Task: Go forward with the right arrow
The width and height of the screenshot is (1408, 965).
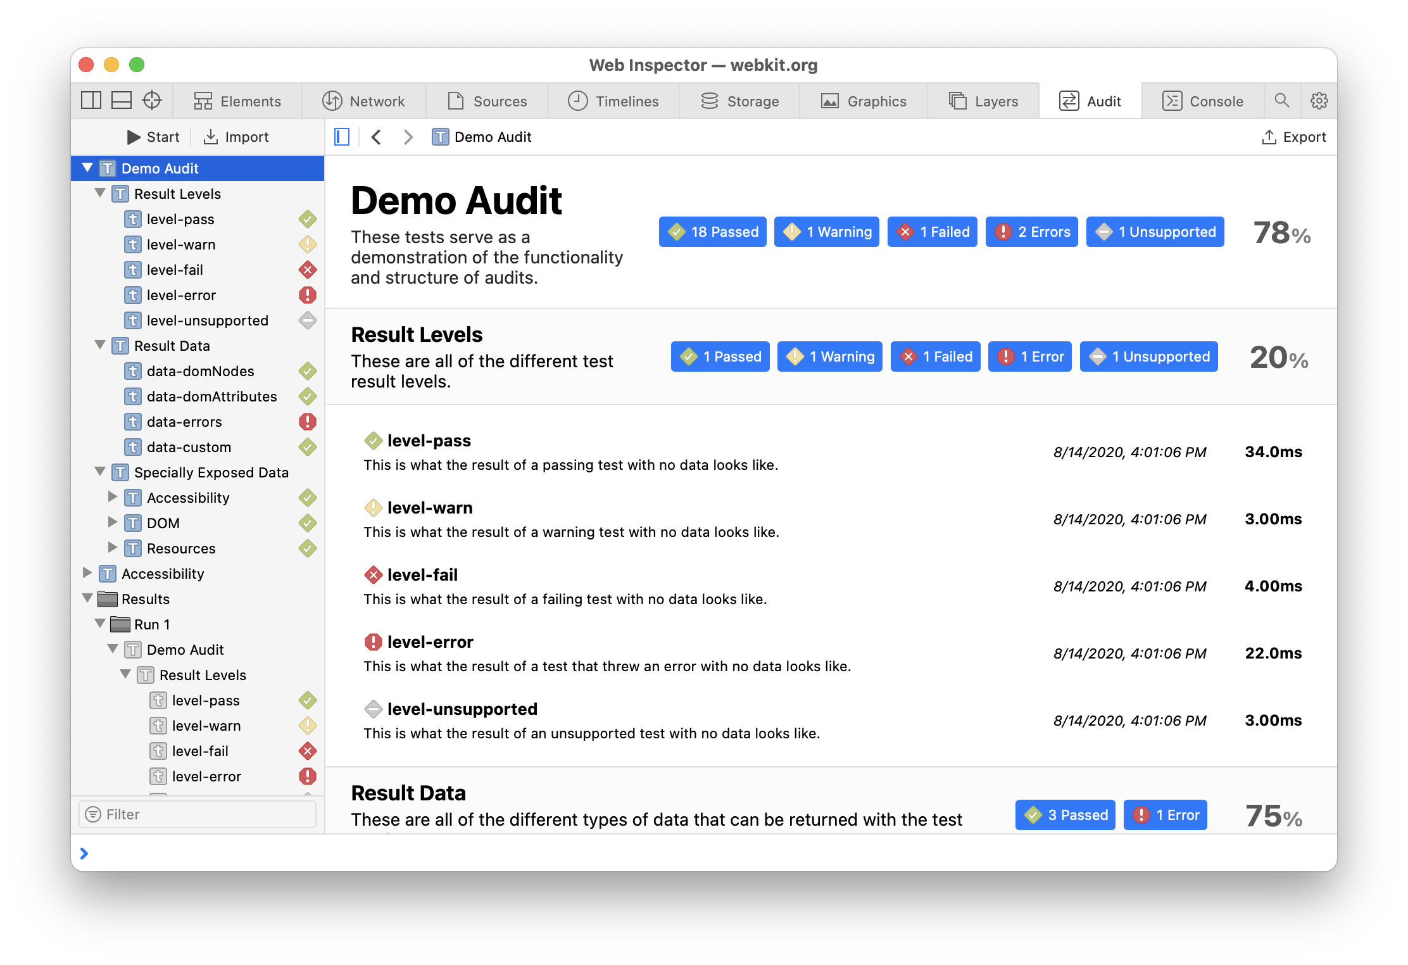Action: click(408, 137)
